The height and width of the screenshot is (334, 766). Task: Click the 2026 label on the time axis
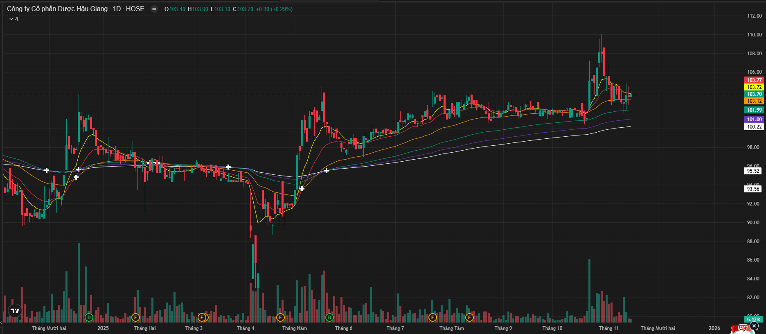click(714, 328)
